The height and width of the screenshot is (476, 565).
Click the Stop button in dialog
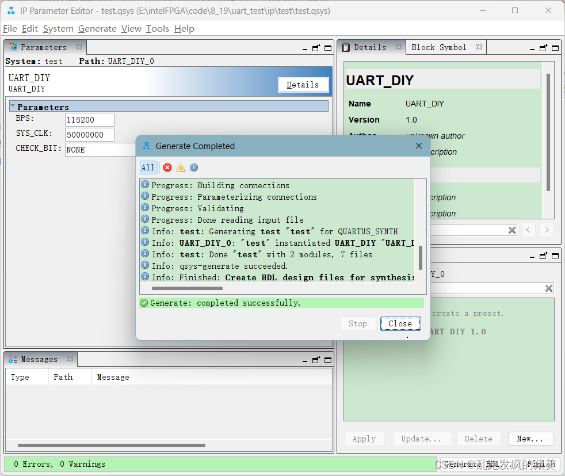358,323
